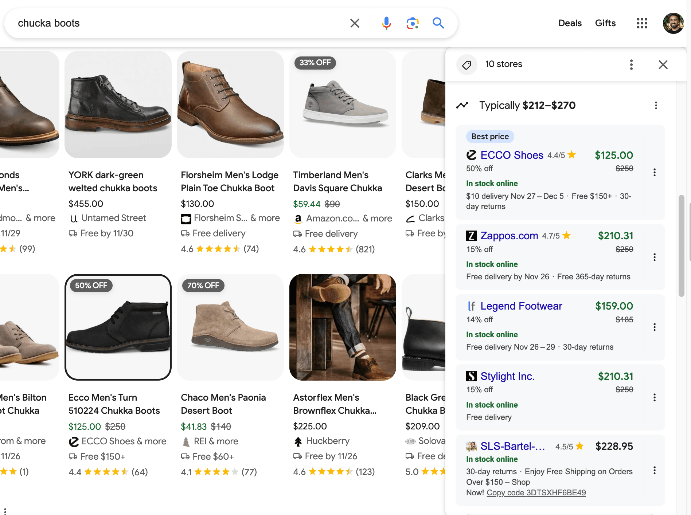Click your profile avatar

point(674,23)
